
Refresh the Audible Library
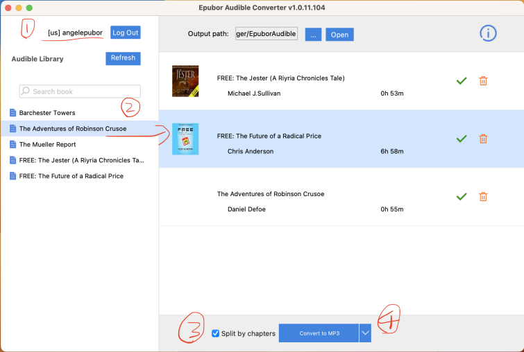coord(123,58)
